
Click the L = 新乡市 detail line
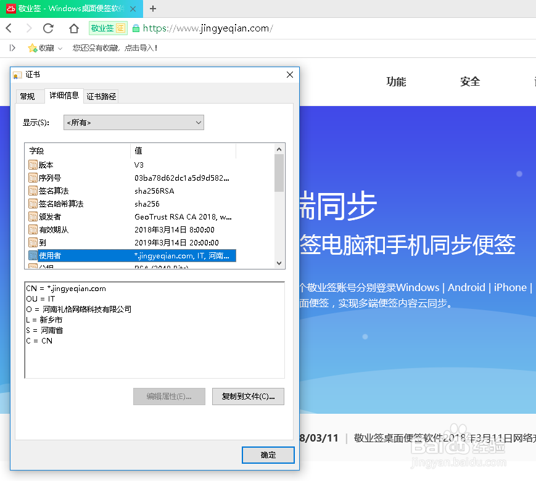click(44, 320)
